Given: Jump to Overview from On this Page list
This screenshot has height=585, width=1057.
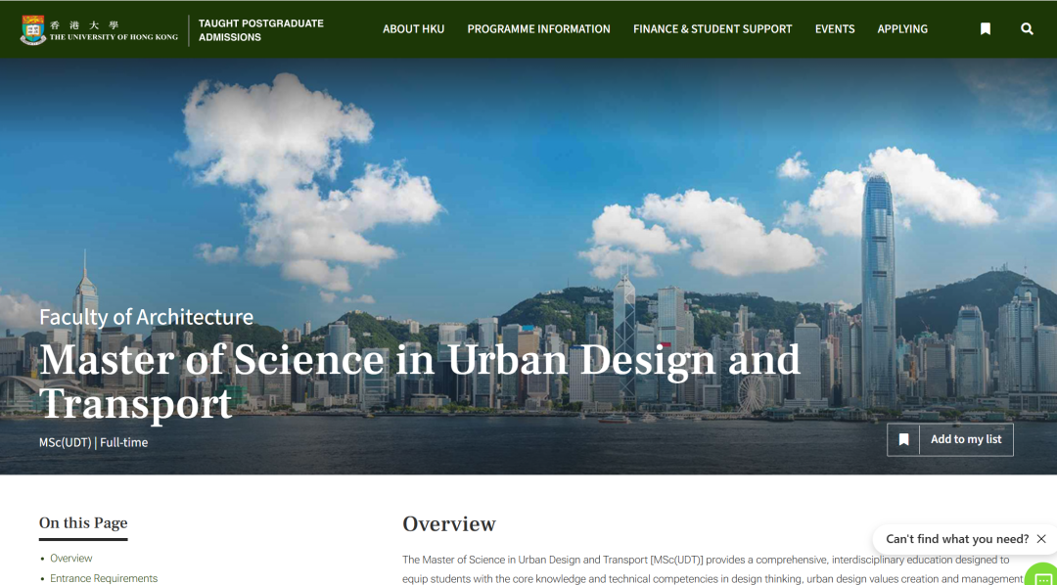Looking at the screenshot, I should click(70, 558).
